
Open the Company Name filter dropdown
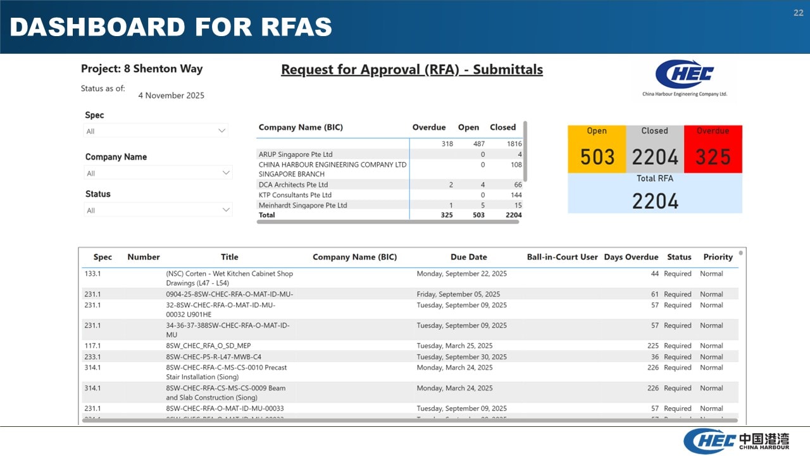point(158,173)
